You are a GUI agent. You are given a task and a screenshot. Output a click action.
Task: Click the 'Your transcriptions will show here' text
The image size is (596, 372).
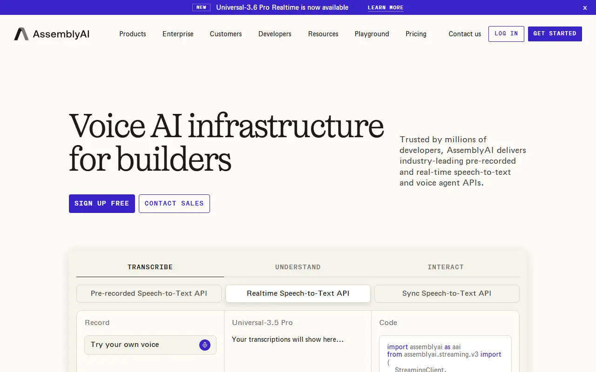(288, 339)
